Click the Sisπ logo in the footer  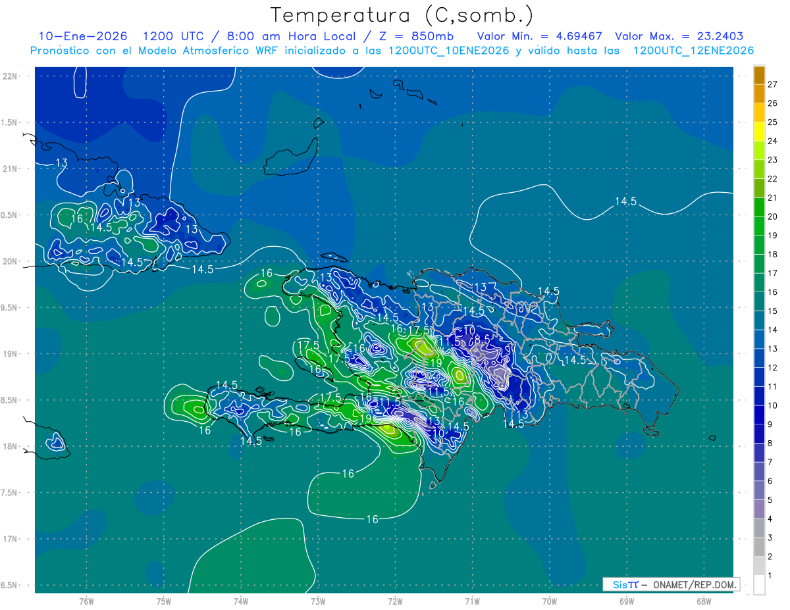point(625,584)
